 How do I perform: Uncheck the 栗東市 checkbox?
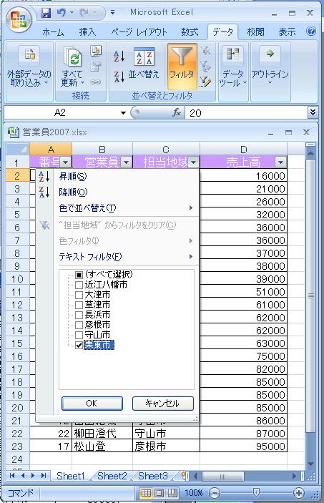click(79, 345)
